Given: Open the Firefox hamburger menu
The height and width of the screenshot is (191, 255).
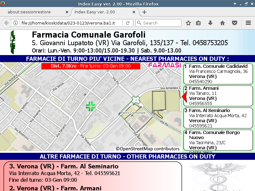Looking at the screenshot, I should click(x=248, y=23).
